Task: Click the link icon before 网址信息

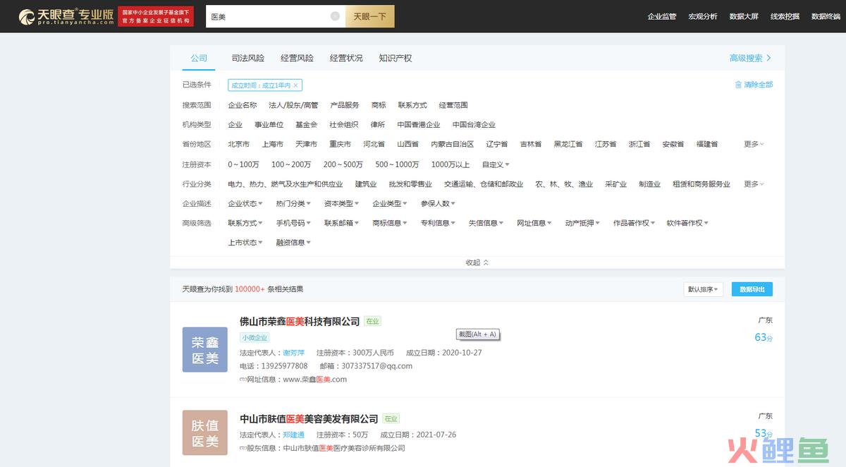Action: coord(243,380)
